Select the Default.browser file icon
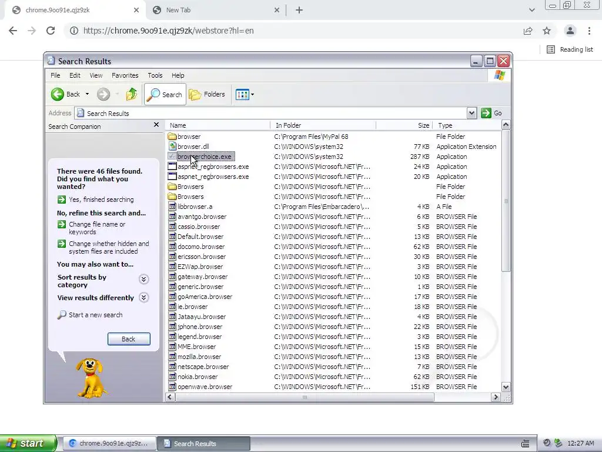Screen dimensions: 602x452 (x=172, y=237)
